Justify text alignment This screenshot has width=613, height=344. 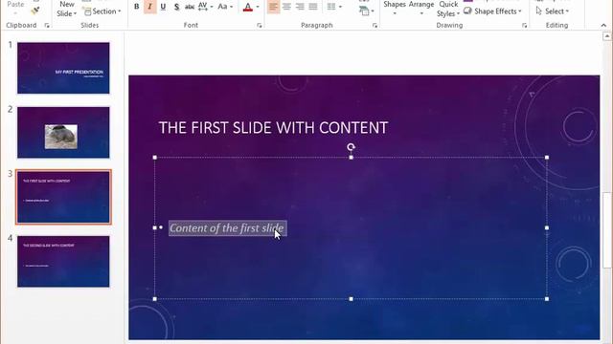point(313,7)
